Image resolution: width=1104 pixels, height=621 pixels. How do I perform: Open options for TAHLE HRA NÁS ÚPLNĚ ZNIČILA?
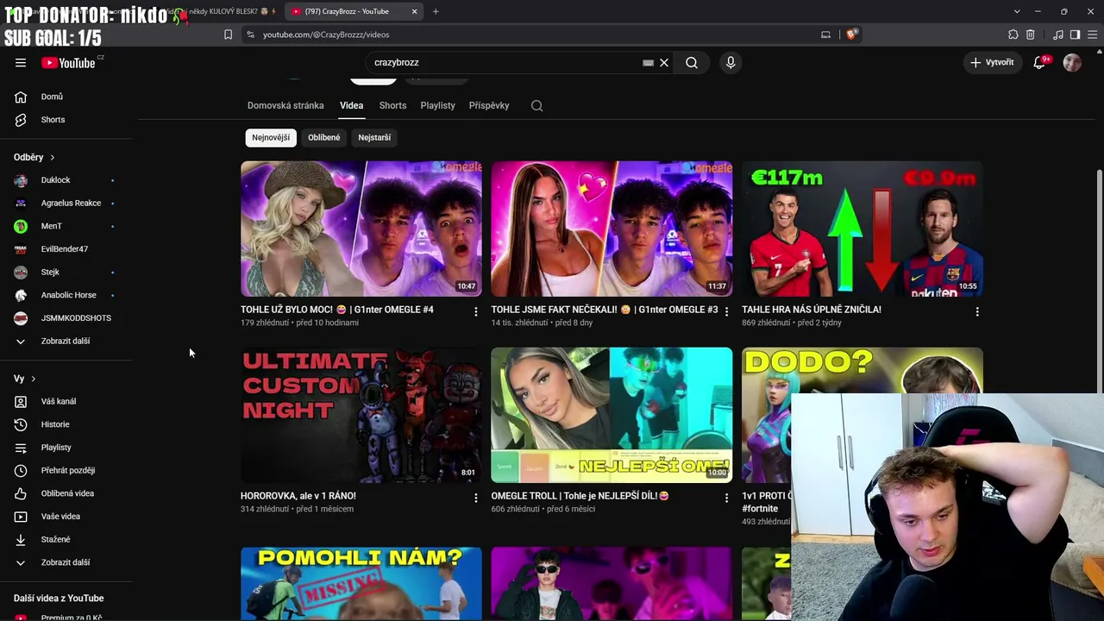(x=977, y=311)
